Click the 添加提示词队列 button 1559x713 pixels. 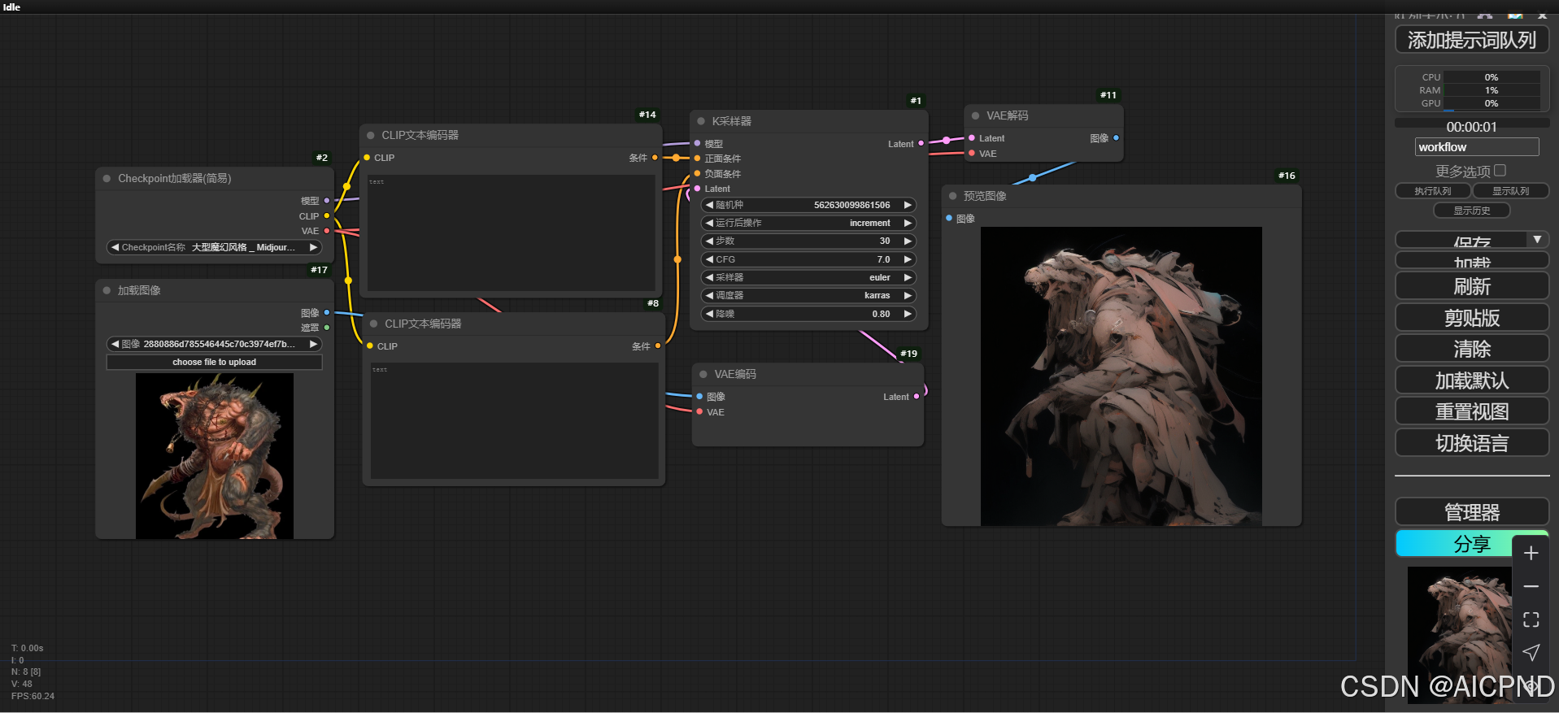(1472, 40)
